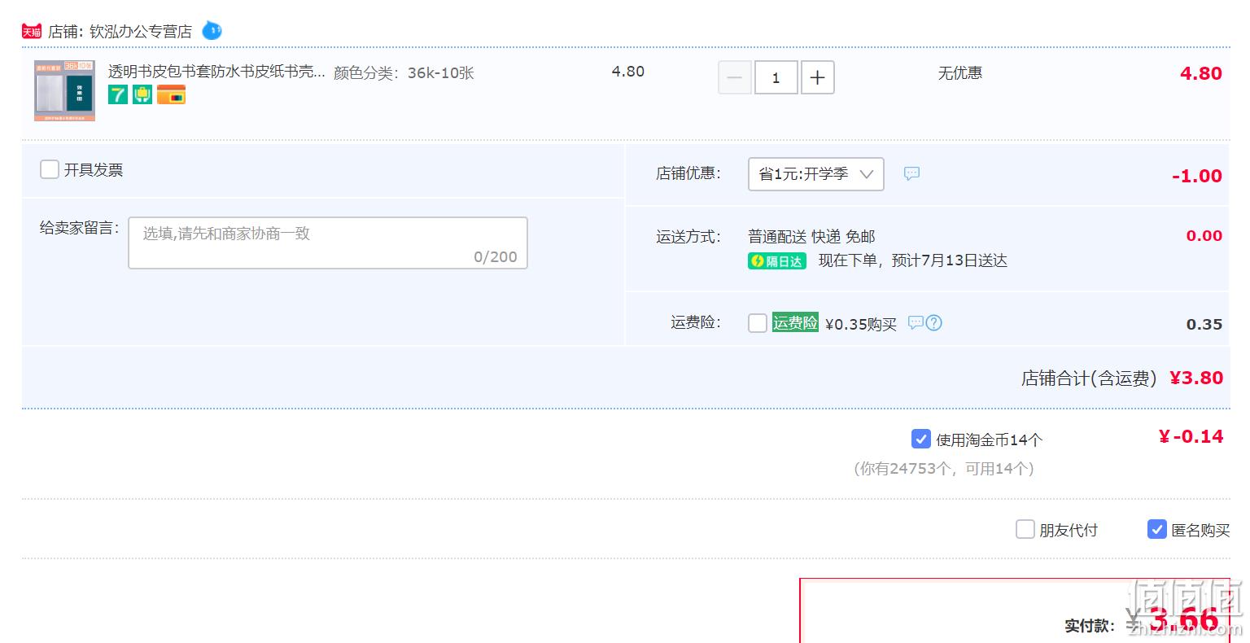Click comment icon next to store discount
1250x643 pixels.
912,173
